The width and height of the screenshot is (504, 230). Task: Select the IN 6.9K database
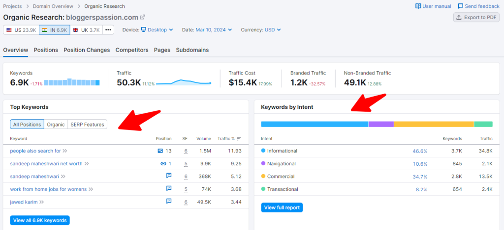pyautogui.click(x=55, y=30)
